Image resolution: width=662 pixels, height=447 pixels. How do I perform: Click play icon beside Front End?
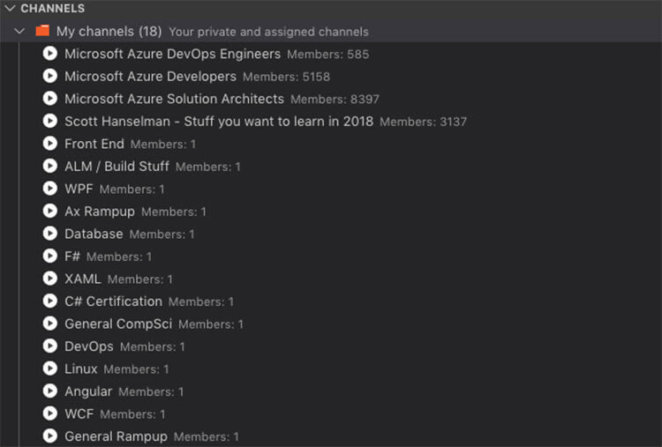(49, 144)
